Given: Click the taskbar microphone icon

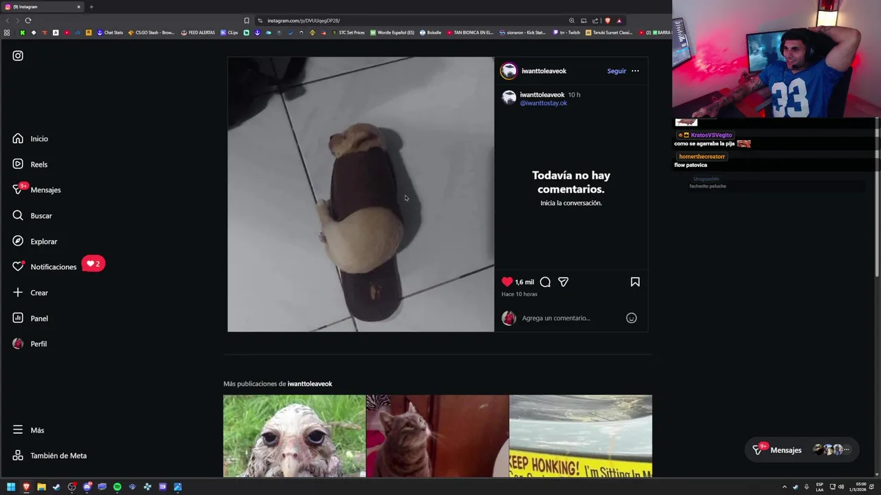Looking at the screenshot, I should (807, 487).
